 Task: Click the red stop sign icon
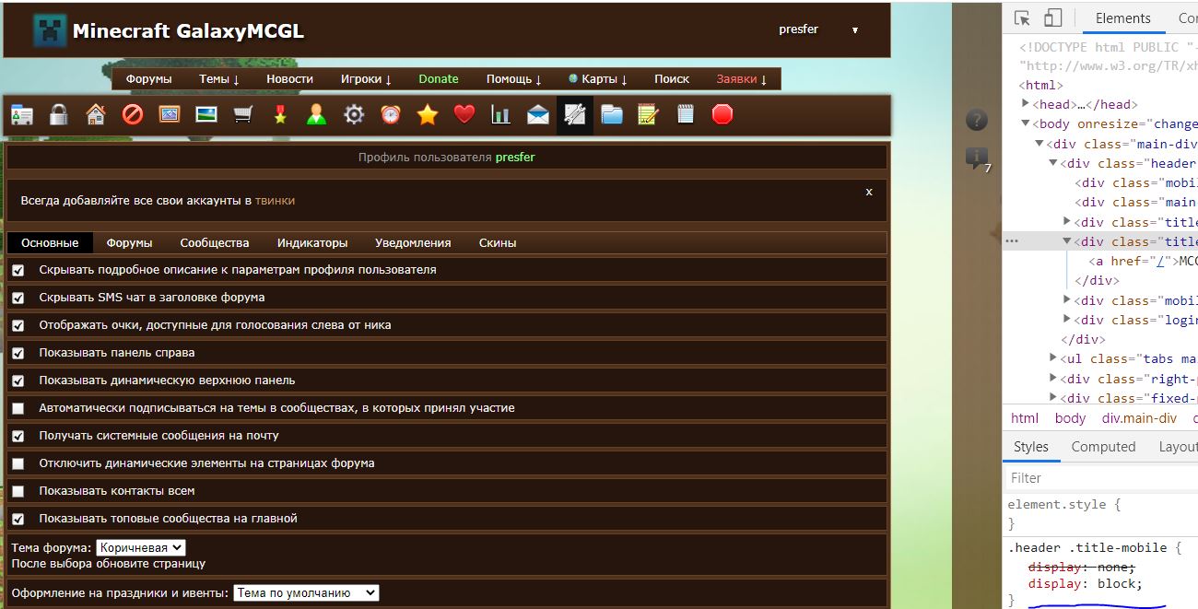pos(722,115)
